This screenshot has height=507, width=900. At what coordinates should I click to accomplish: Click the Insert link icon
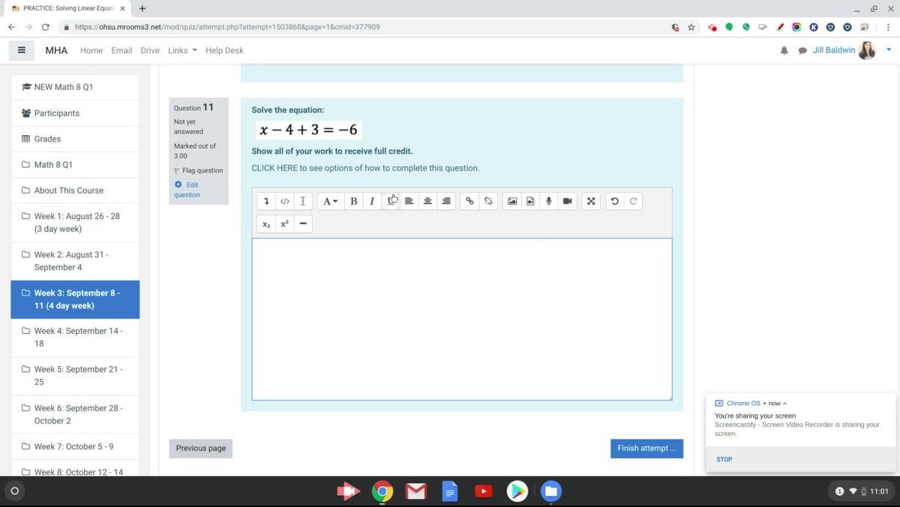(469, 201)
